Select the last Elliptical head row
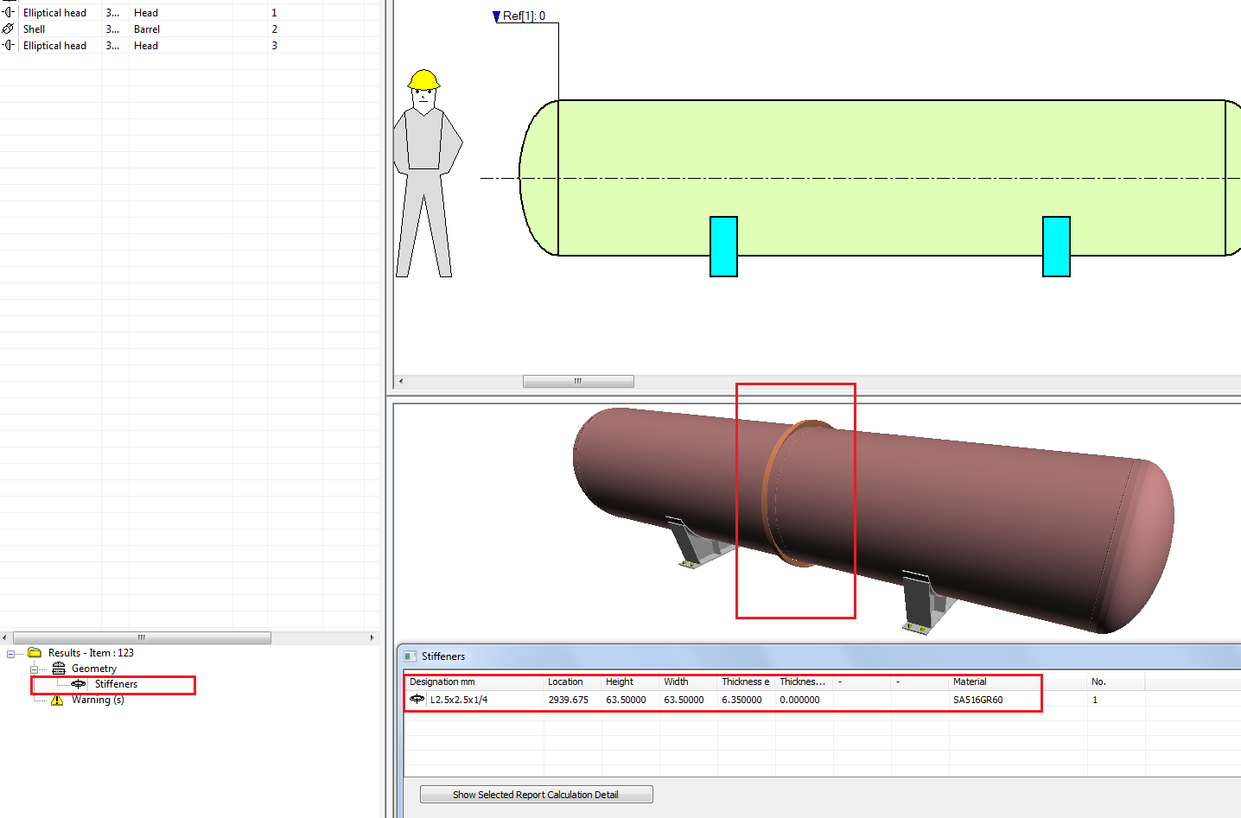This screenshot has width=1241, height=818. coord(54,45)
